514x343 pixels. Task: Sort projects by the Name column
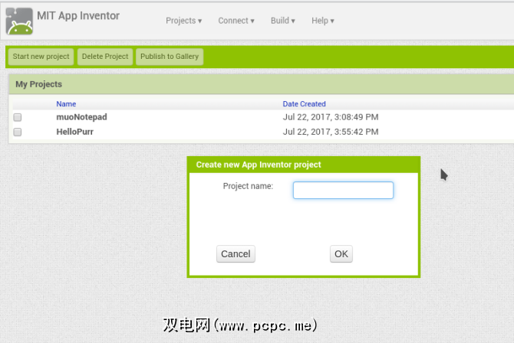click(66, 104)
